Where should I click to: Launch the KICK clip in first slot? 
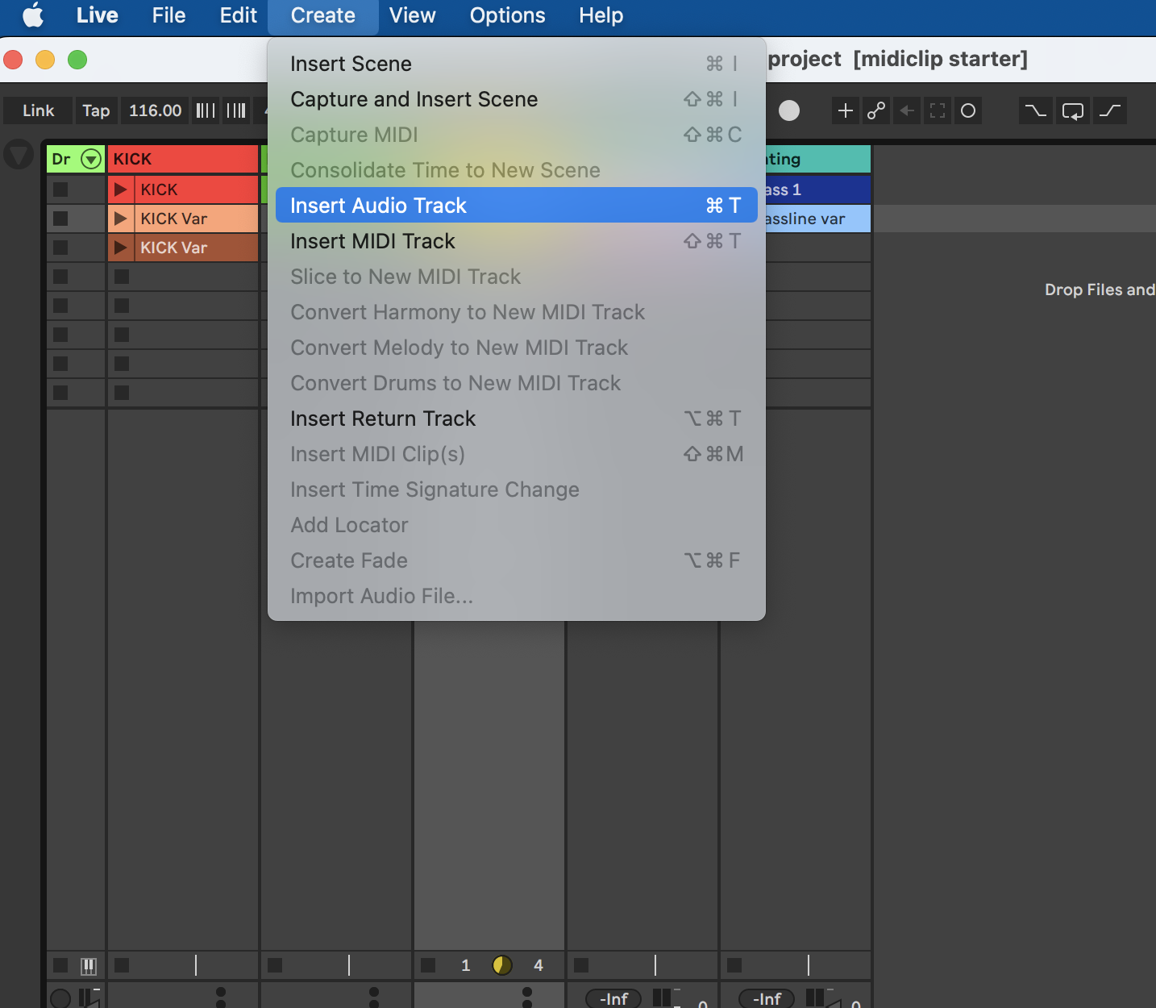121,190
